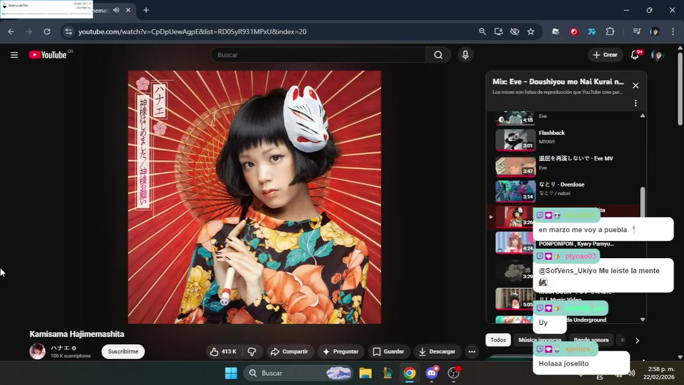This screenshot has width=684, height=385.
Task: Go to the YouTube home logo
Action: (48, 55)
